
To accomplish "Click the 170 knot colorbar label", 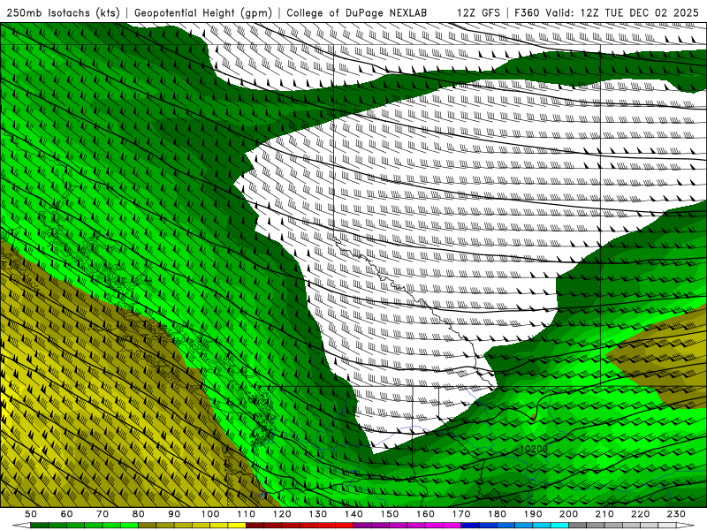I will [461, 514].
